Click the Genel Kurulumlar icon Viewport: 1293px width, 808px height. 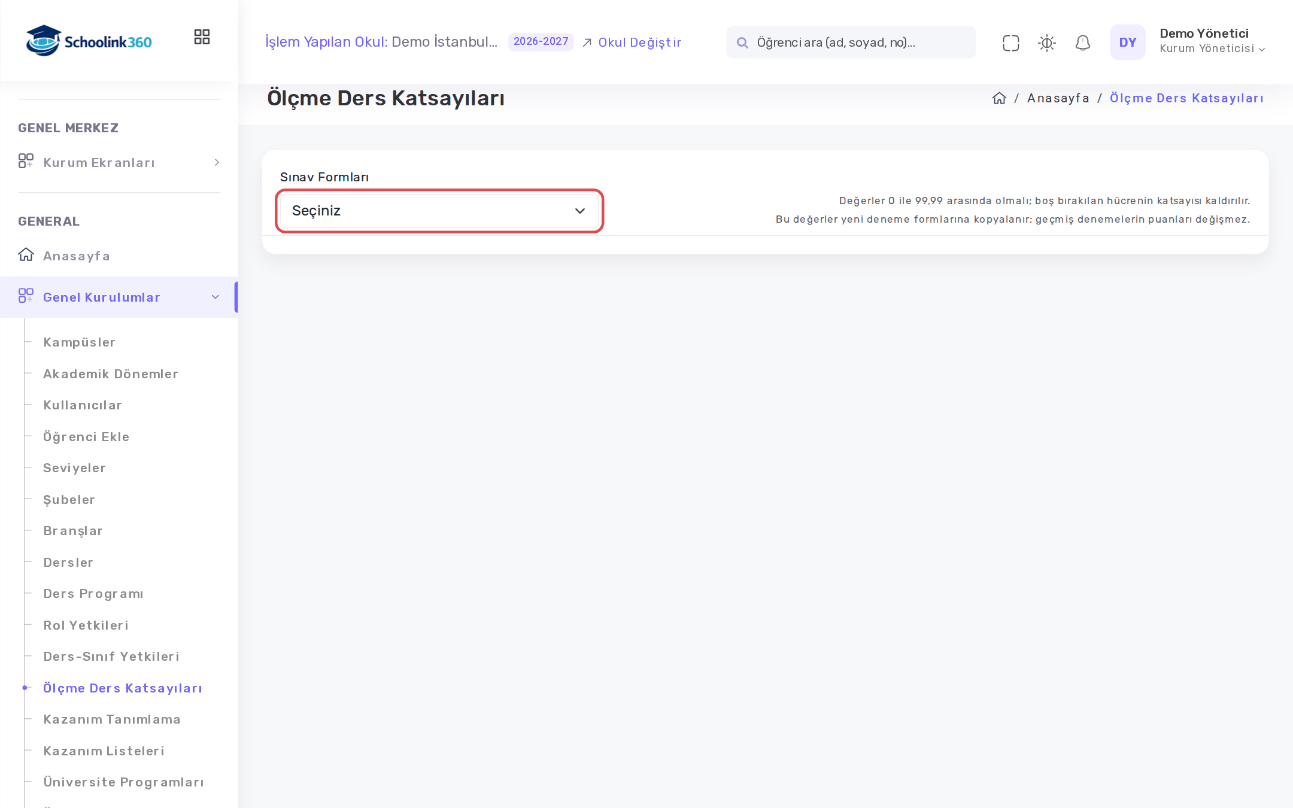(x=26, y=296)
